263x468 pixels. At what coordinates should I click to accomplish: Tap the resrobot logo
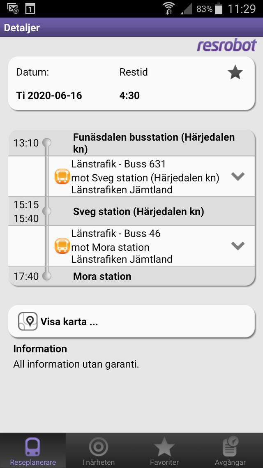click(226, 46)
